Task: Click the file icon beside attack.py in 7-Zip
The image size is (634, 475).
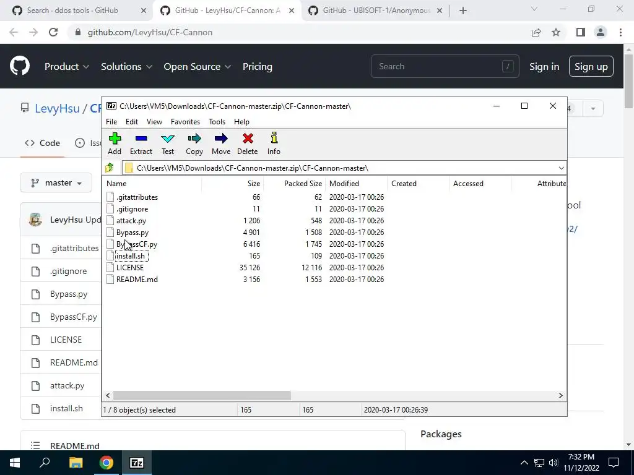Action: click(x=110, y=221)
